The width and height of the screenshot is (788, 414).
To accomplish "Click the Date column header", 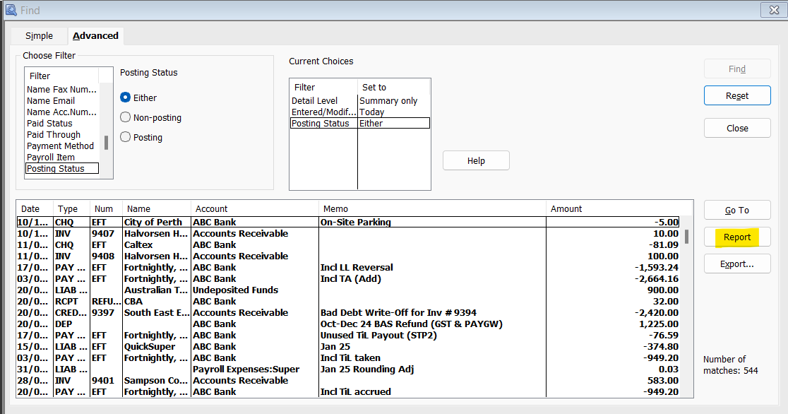I will 35,208.
